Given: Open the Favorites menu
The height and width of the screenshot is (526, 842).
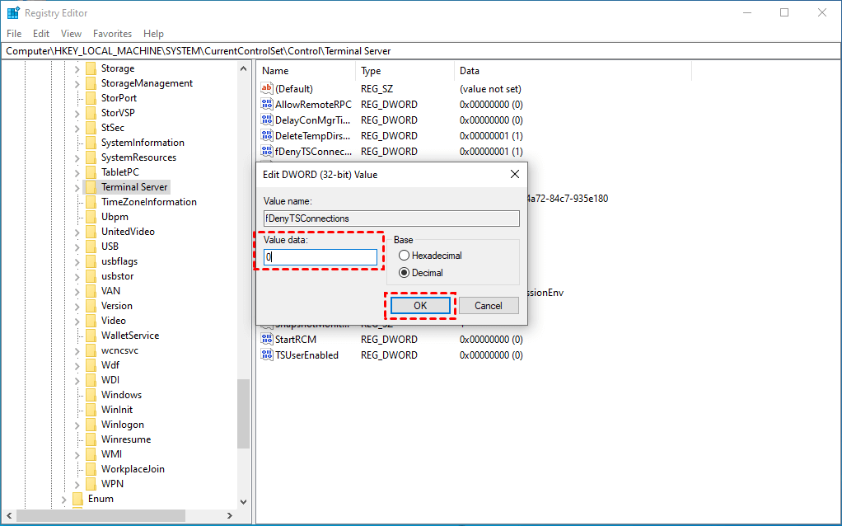Looking at the screenshot, I should tap(112, 34).
